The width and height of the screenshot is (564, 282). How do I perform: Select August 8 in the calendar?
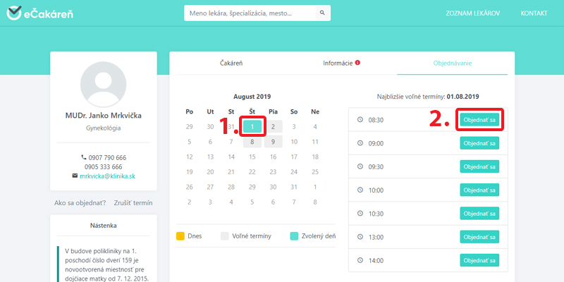[x=252, y=142]
